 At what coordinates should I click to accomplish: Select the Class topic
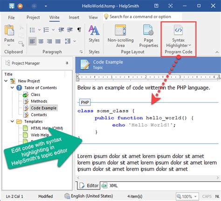(35, 95)
